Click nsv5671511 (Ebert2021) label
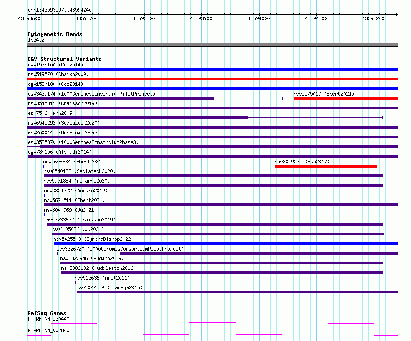The width and height of the screenshot is (411, 341). (x=74, y=200)
